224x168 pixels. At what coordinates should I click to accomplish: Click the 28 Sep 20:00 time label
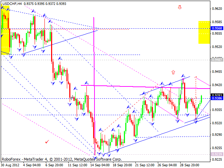tap(190, 165)
